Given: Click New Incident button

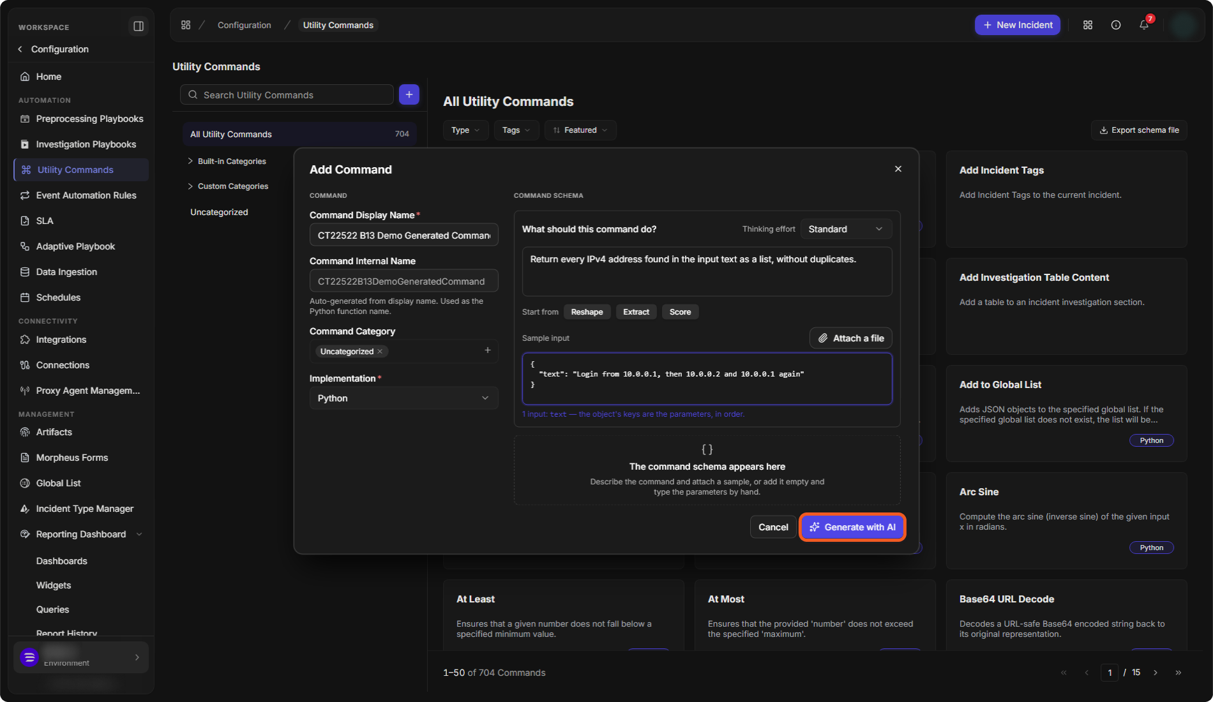Looking at the screenshot, I should (x=1018, y=25).
